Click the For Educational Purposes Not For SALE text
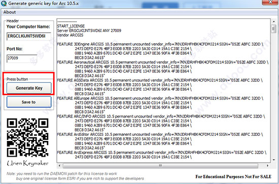 [233, 176]
